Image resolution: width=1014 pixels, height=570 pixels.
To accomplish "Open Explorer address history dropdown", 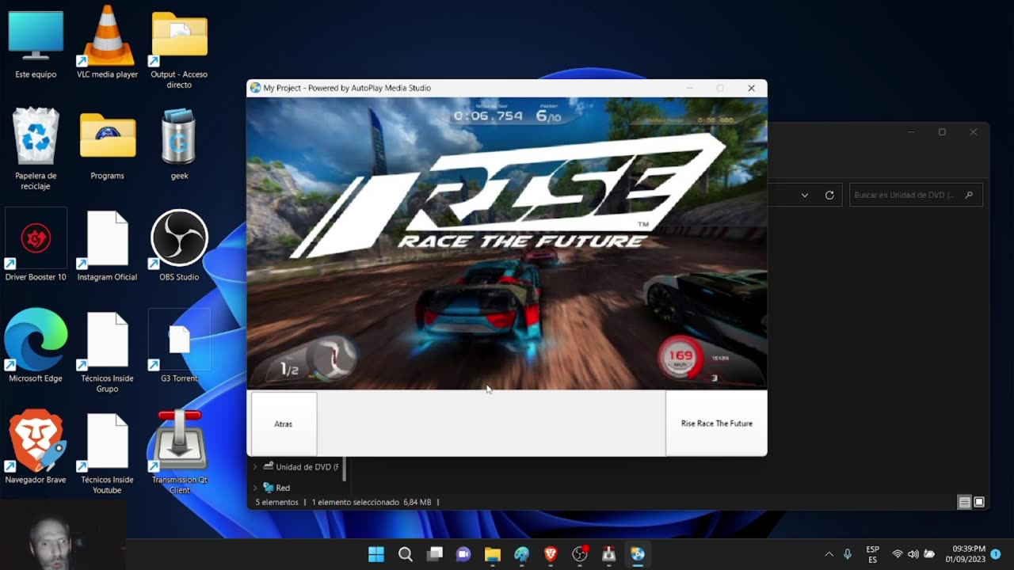I will (x=805, y=195).
